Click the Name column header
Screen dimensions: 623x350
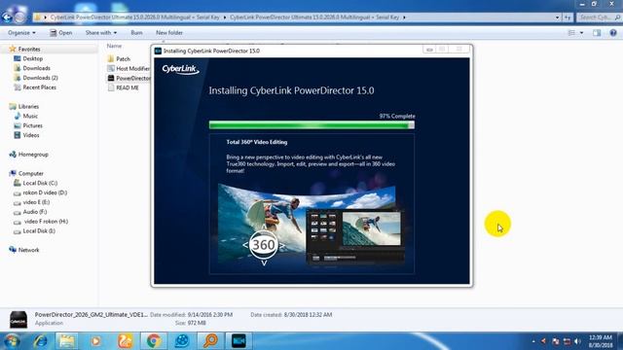pos(115,46)
